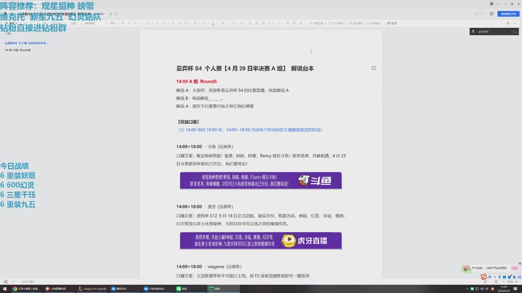Switch to the first Tencent Meeting taskbar item
Viewport: 522px width, 293px height.
pos(125,288)
